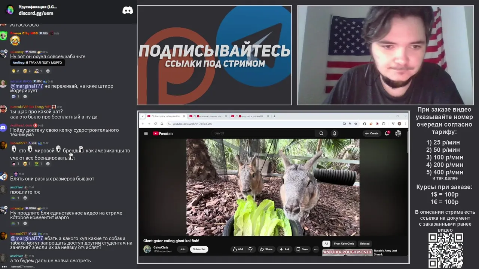Click message 'продлите пж'

coord(25,192)
